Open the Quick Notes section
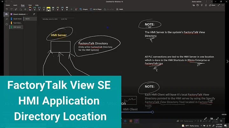Viewport: 229px width, 128px height. (17, 19)
